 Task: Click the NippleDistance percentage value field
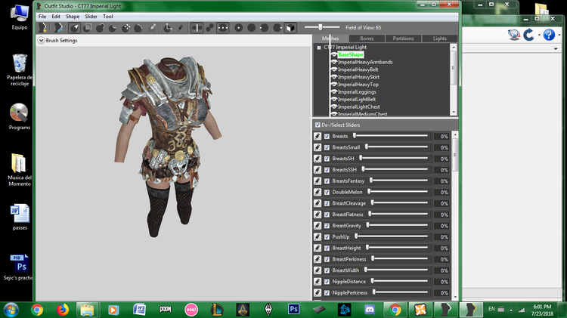pyautogui.click(x=442, y=282)
